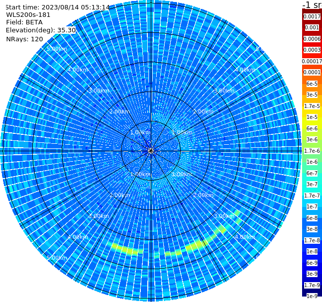Select the 0.0017 colorbar tick label
Screen dimensions: 322x302
[x=312, y=16]
